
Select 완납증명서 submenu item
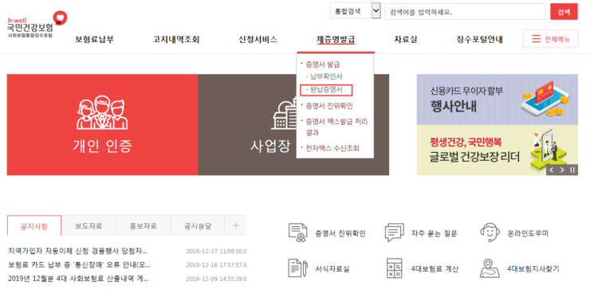pos(326,90)
